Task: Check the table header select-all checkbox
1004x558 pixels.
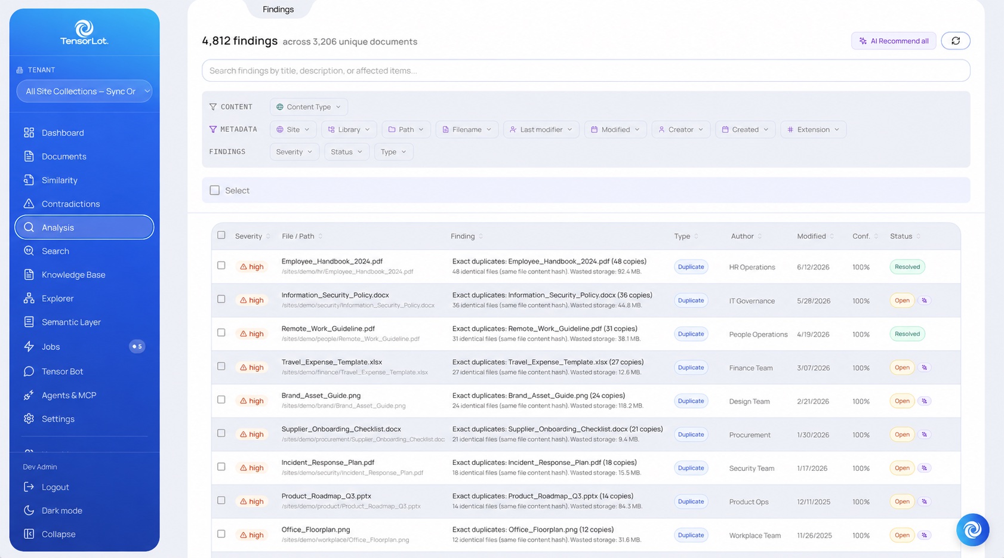Action: (221, 235)
